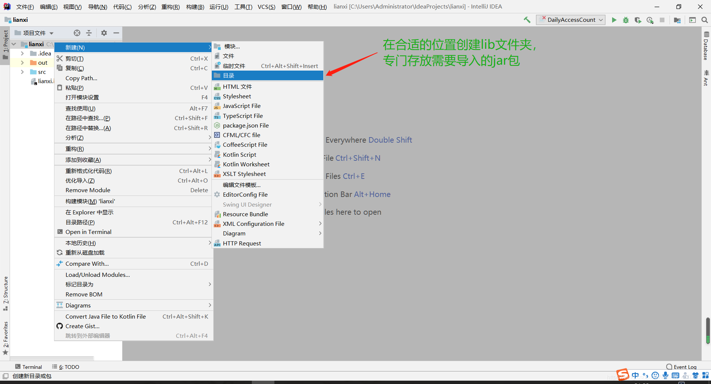
Task: Choose 临时文件 scratch file
Action: (x=268, y=66)
